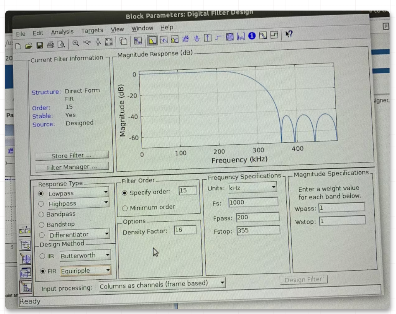Viewport: 396px width, 314px height.
Task: Select the Highpass response type radio
Action: pos(41,204)
